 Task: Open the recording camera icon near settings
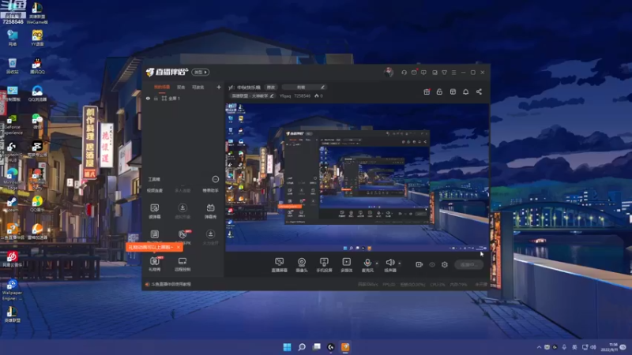pyautogui.click(x=419, y=264)
